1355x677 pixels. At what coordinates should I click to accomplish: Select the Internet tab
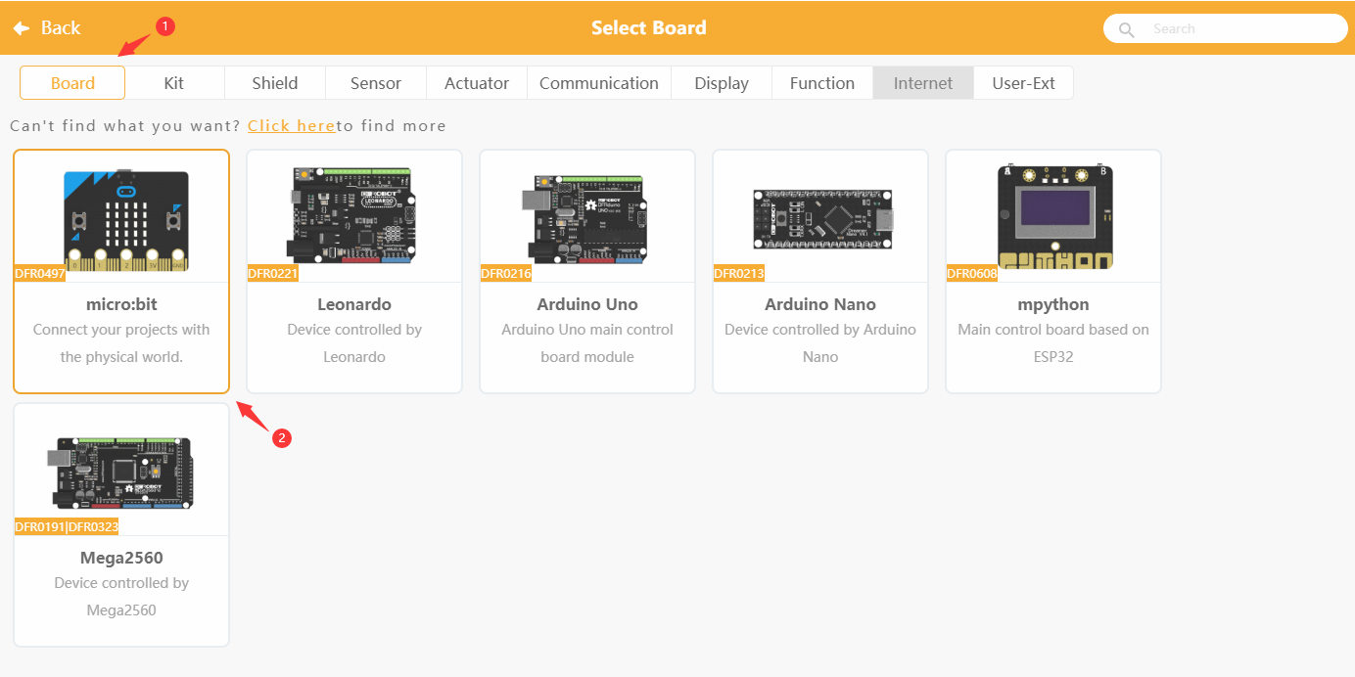pyautogui.click(x=923, y=83)
